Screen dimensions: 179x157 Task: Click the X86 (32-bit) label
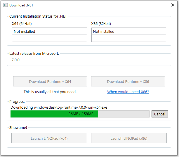point(101,24)
